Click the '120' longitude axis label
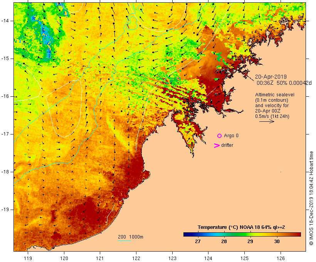316x262 pixels. click(x=64, y=258)
